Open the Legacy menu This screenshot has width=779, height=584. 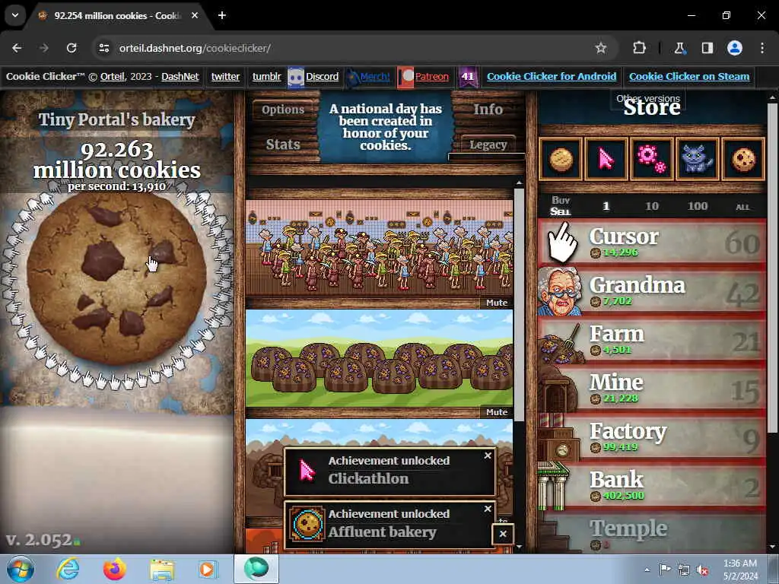(x=488, y=144)
